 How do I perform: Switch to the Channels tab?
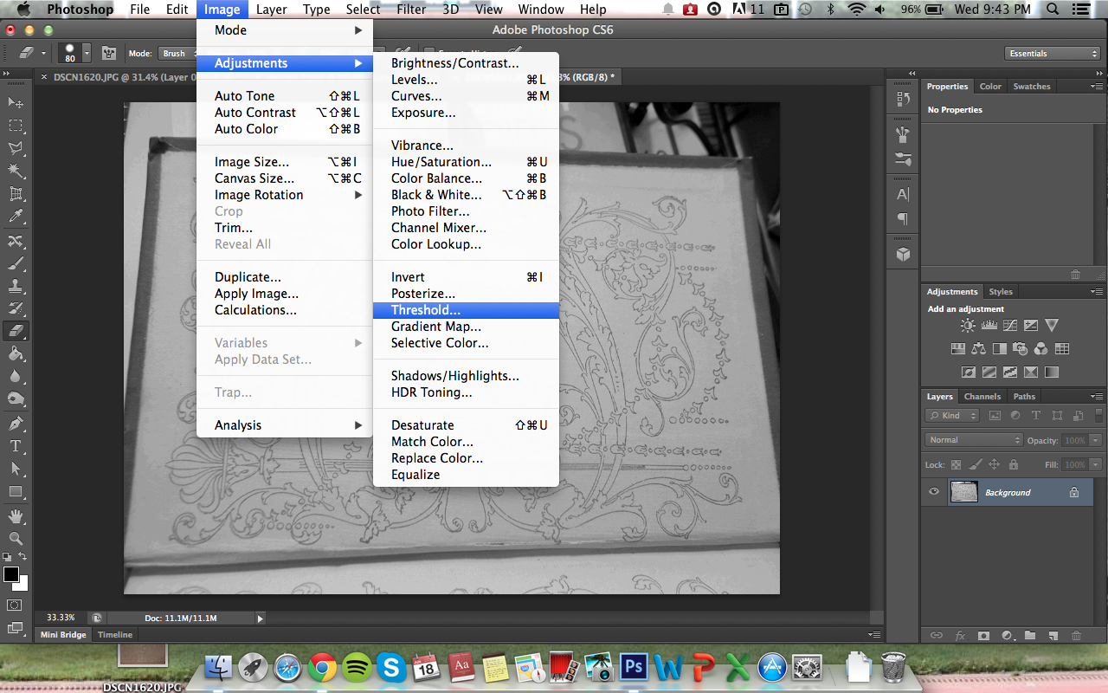[x=982, y=397]
